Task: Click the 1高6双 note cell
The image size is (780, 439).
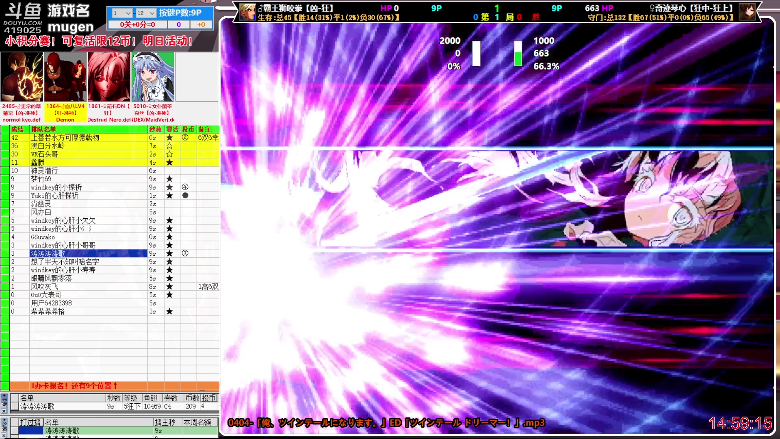Action: pyautogui.click(x=208, y=287)
